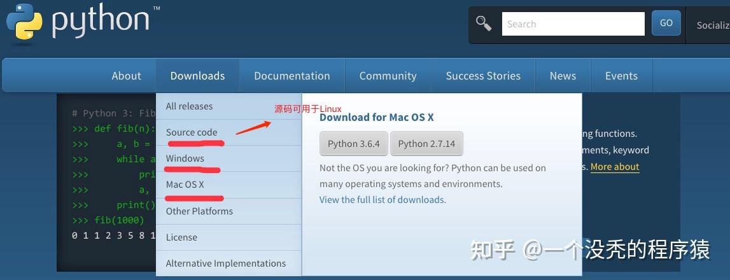730x280 pixels.
Task: Download Python 2.7.14 button
Action: 426,144
